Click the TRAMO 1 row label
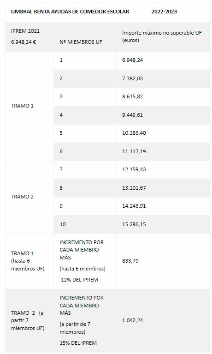Image resolution: width=212 pixels, height=354 pixels. tap(22, 106)
